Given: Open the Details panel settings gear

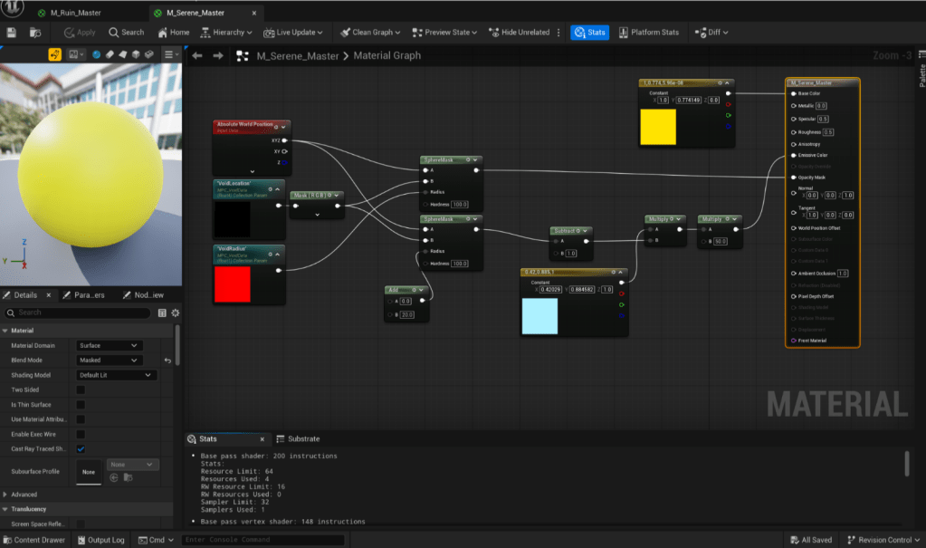Looking at the screenshot, I should (x=175, y=312).
